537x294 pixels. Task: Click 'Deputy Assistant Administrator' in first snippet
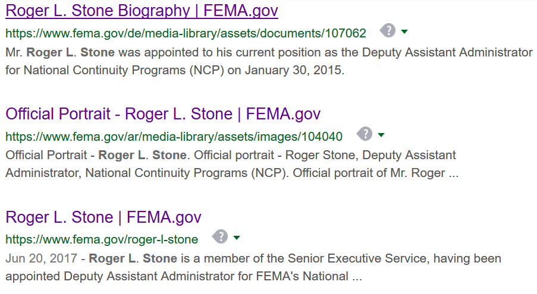pyautogui.click(x=447, y=52)
